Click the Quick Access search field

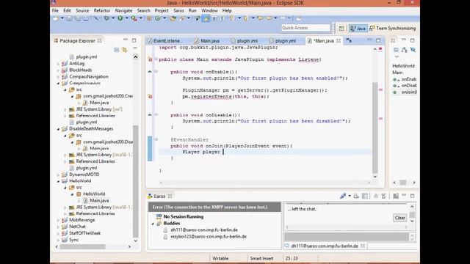[305, 28]
